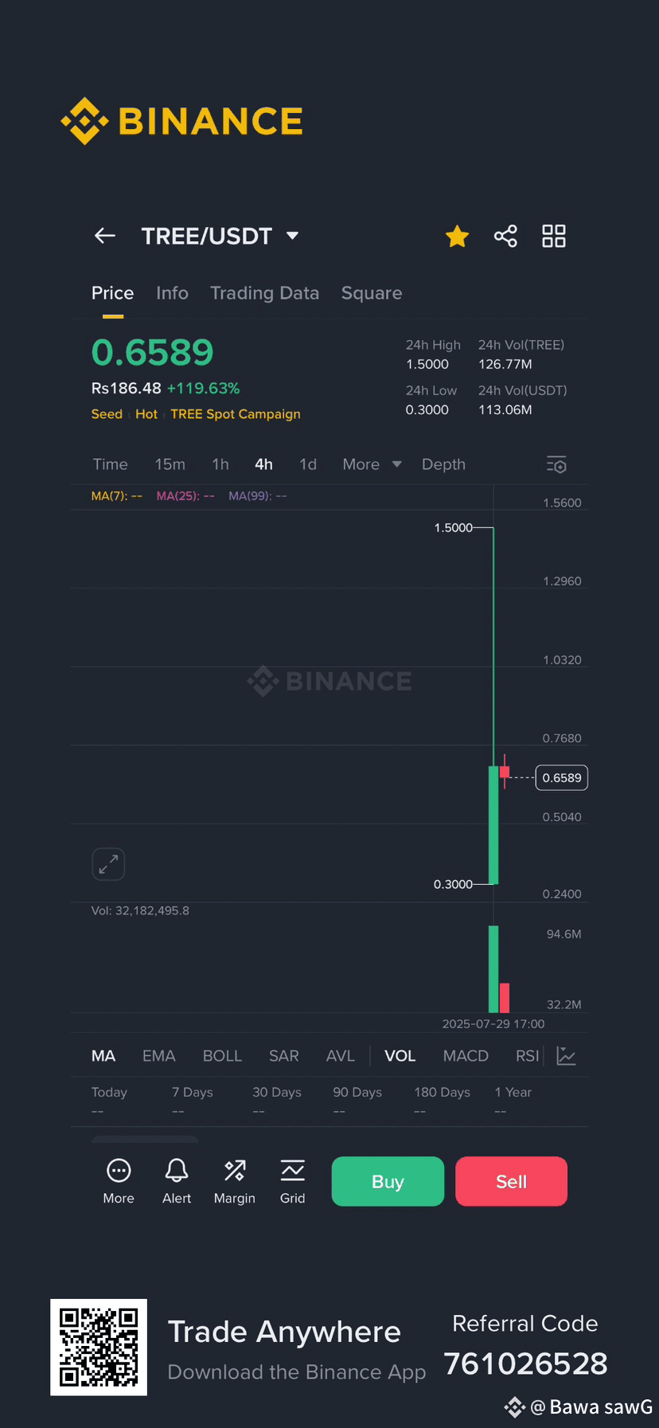Tap the Binance logo at top
The width and height of the screenshot is (659, 1428).
(x=182, y=121)
